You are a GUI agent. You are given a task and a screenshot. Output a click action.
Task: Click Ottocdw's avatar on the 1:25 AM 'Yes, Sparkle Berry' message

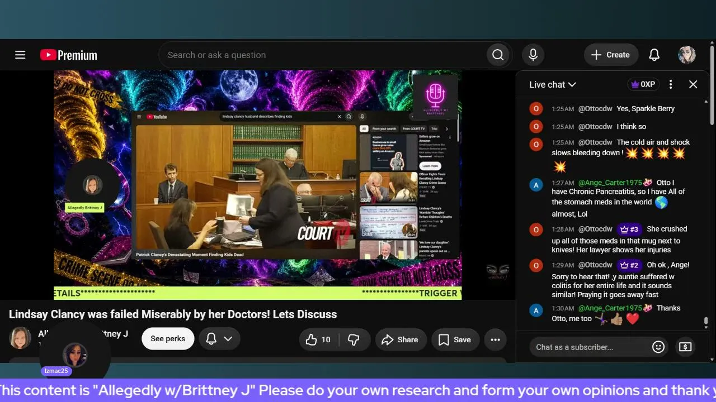536,109
